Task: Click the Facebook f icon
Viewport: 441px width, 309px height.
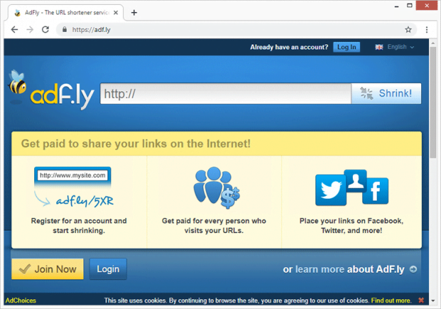Action: click(376, 191)
